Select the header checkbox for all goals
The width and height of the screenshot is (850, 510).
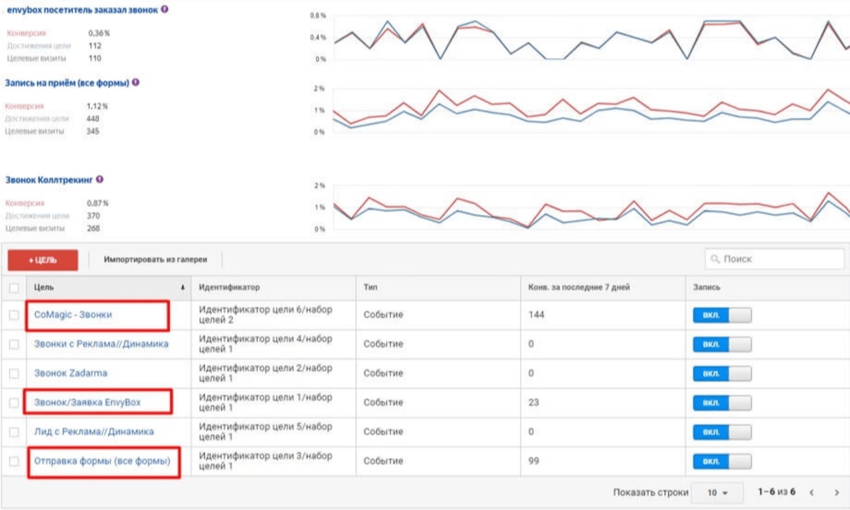point(14,288)
